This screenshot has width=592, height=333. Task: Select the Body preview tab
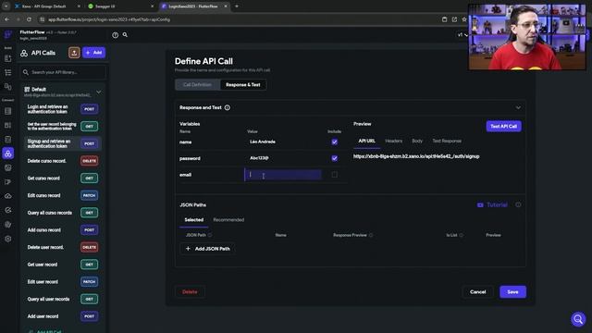point(417,141)
